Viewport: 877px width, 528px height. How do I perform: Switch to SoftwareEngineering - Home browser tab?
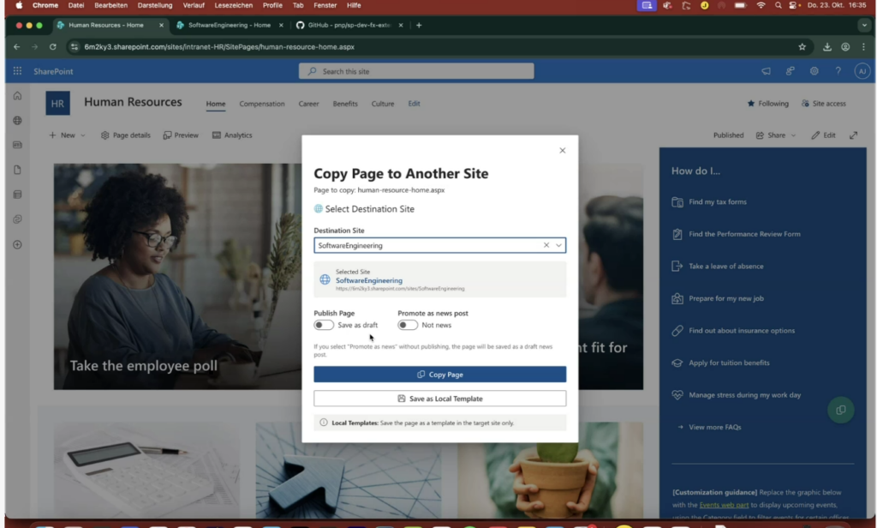224,25
